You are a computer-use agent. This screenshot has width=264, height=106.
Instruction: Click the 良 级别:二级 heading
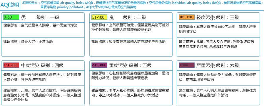pyautogui.click(x=128, y=17)
